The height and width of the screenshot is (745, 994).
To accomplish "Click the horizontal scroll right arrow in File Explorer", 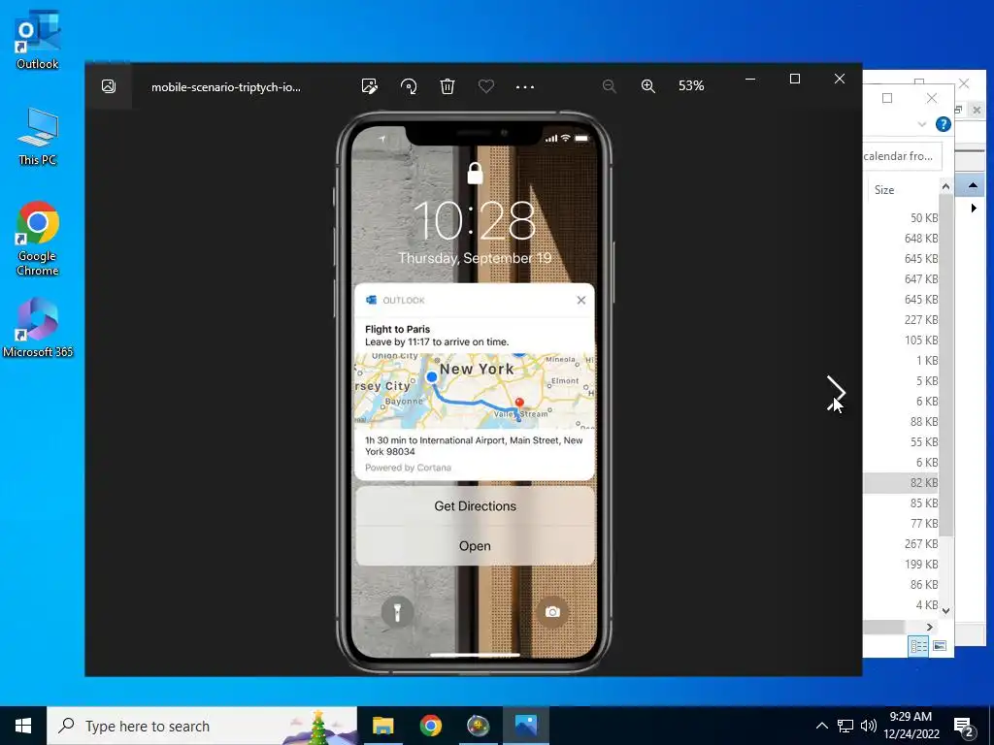I will pyautogui.click(x=930, y=627).
